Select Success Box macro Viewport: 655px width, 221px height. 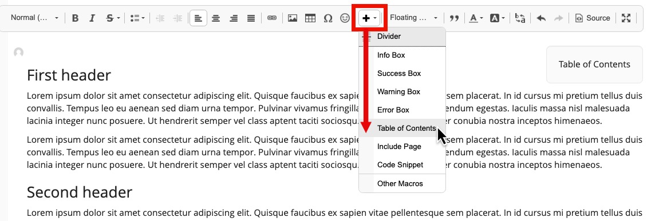pos(403,74)
